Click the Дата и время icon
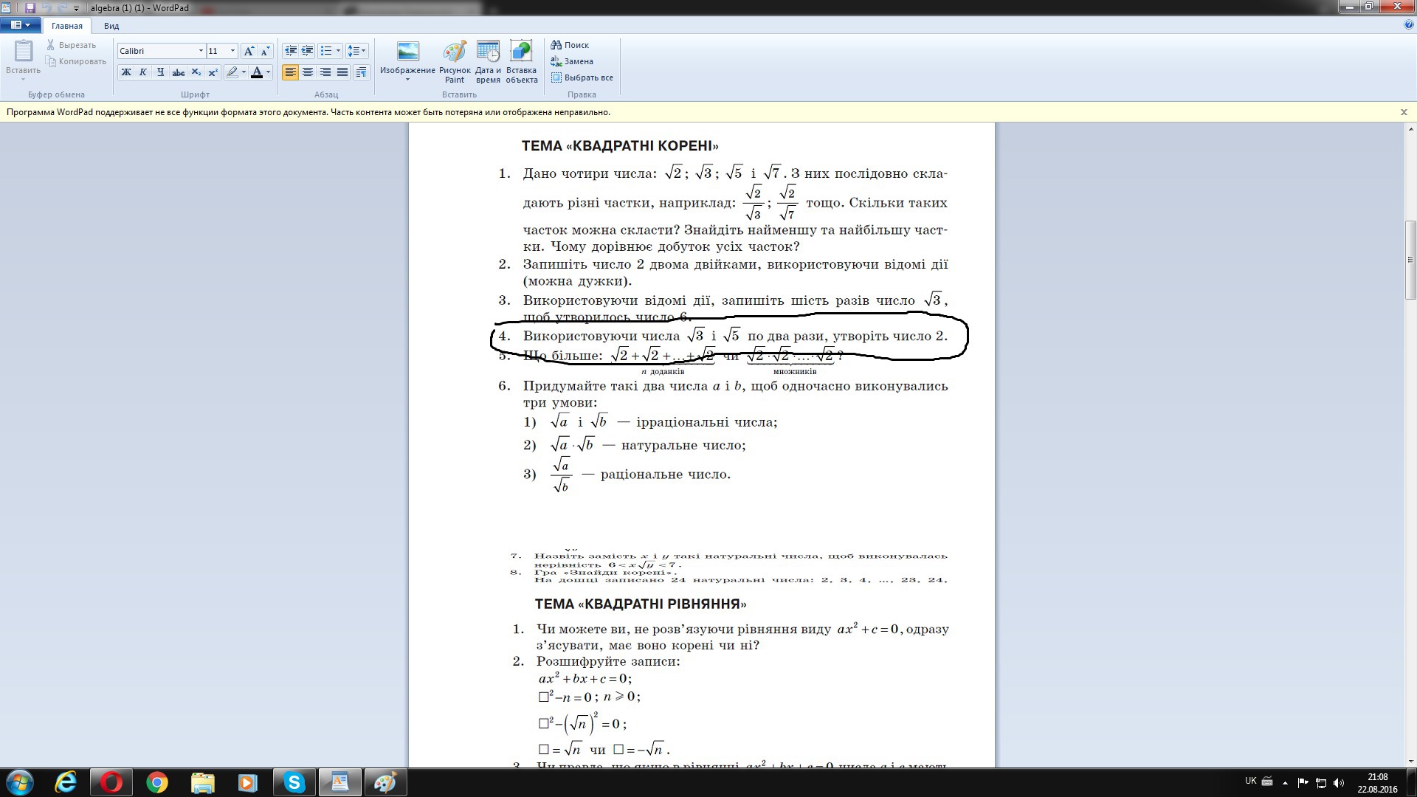Image resolution: width=1417 pixels, height=797 pixels. click(x=488, y=62)
